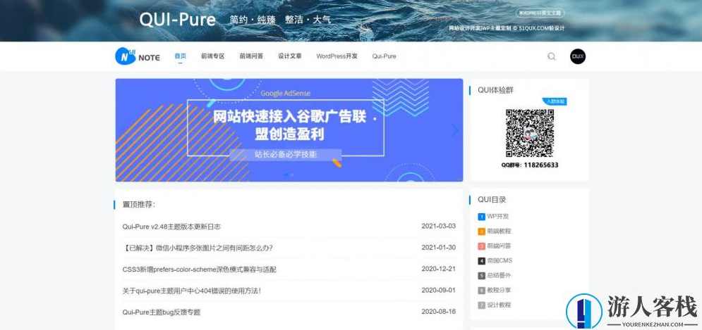Open article 关于qui-pure主题用户中心404错误

pyautogui.click(x=192, y=291)
